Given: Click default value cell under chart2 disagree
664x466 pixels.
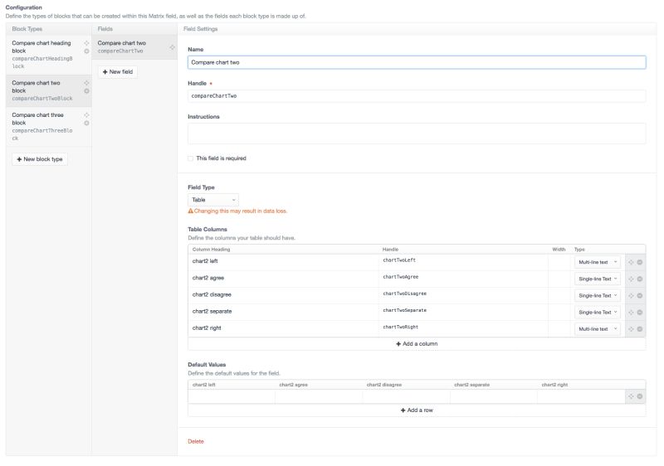Looking at the screenshot, I should point(407,396).
